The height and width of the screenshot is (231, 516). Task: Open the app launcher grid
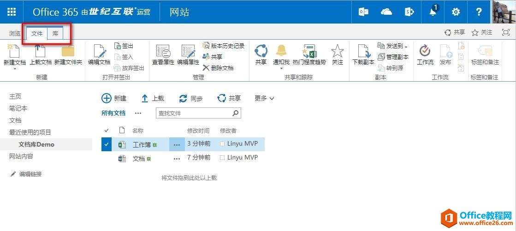point(12,12)
